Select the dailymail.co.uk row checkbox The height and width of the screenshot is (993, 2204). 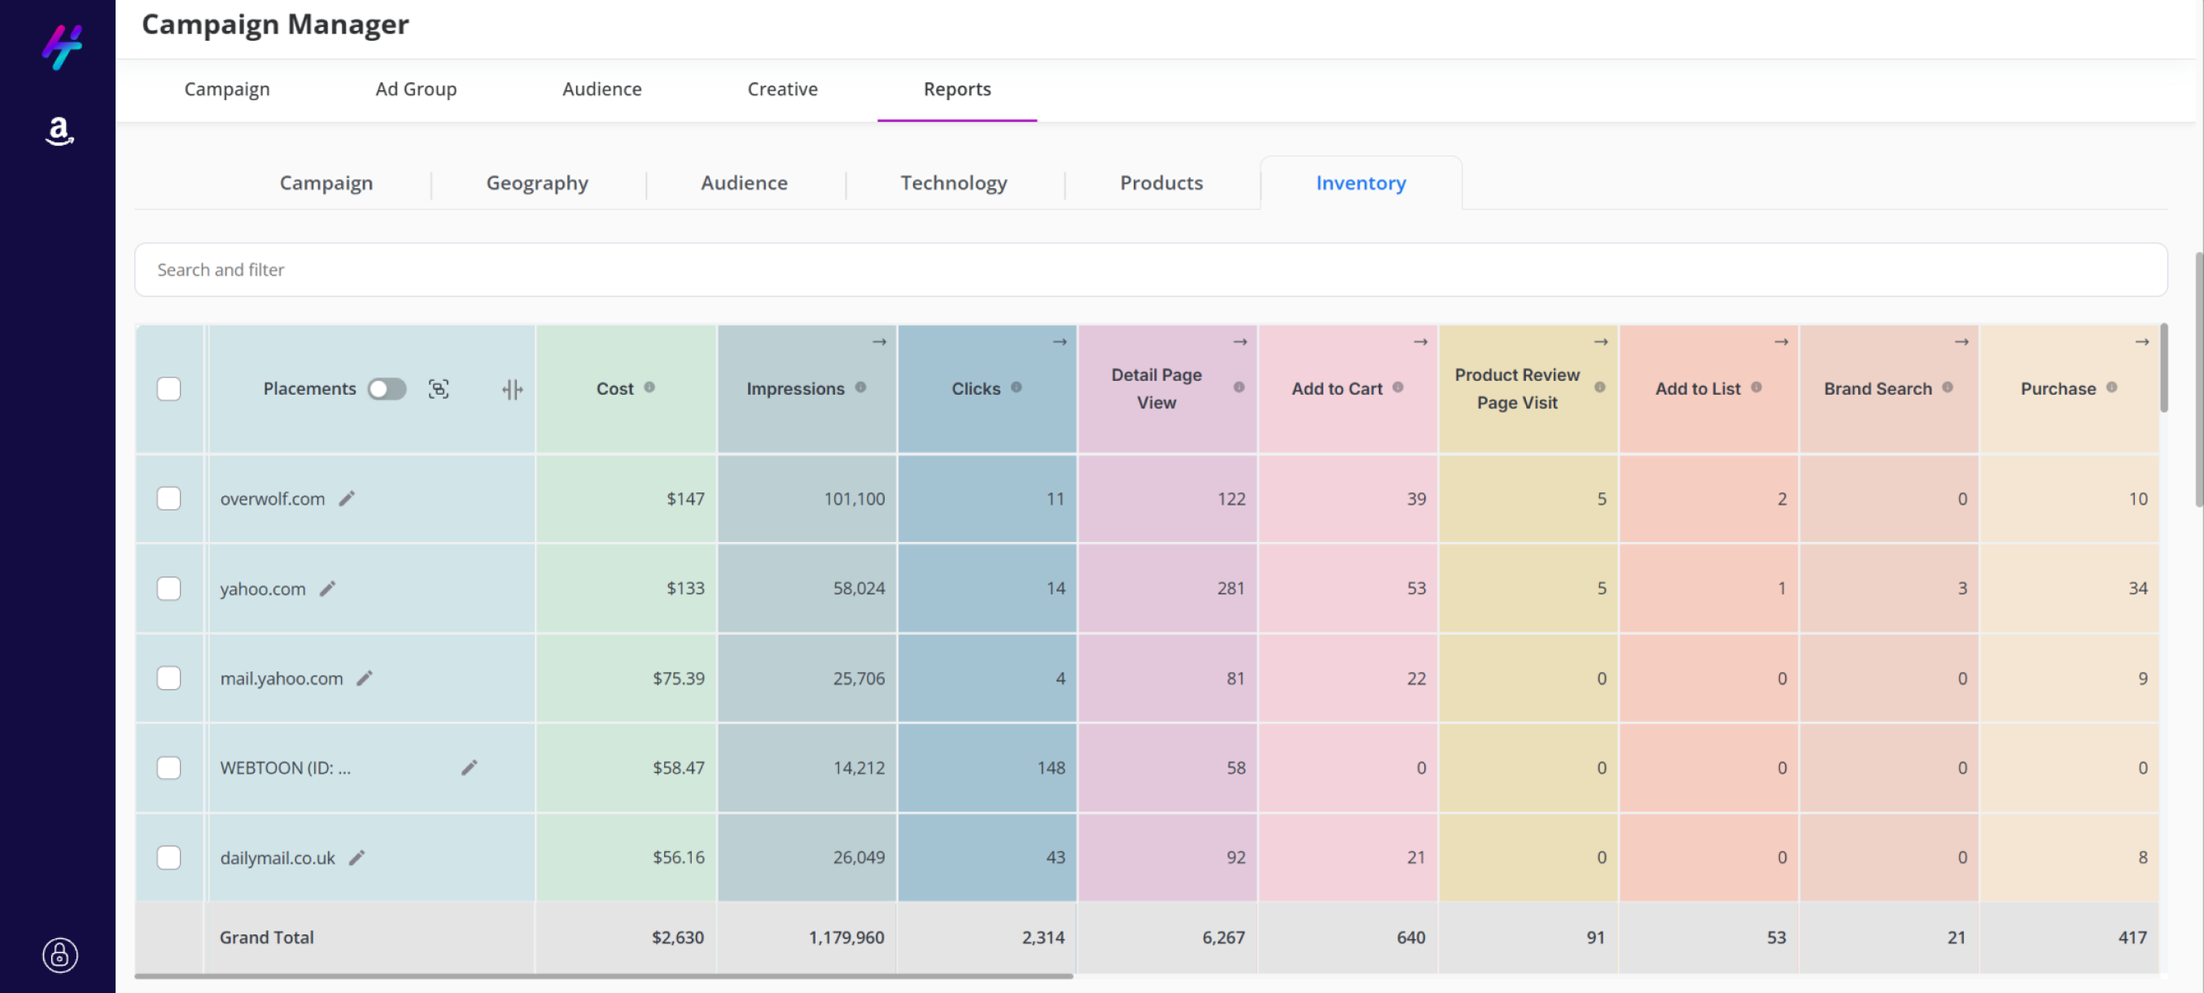tap(168, 857)
